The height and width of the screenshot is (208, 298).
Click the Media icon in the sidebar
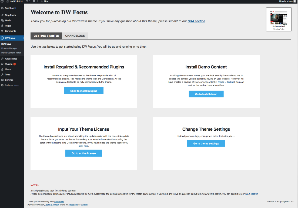[x=2, y=20]
